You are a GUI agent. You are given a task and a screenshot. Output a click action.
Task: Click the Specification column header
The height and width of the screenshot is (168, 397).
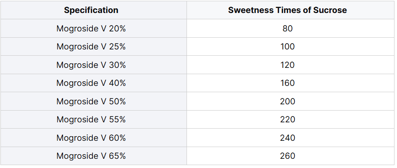91,10
